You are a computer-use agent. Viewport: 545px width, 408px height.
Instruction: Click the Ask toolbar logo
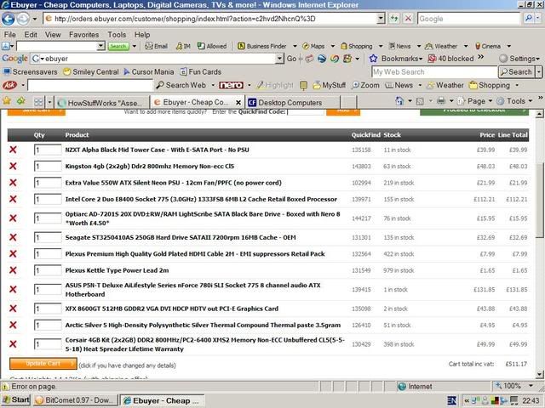click(9, 85)
